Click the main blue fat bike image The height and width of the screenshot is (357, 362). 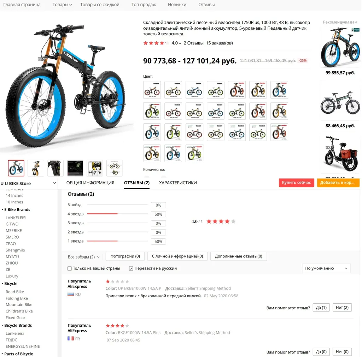click(x=67, y=85)
